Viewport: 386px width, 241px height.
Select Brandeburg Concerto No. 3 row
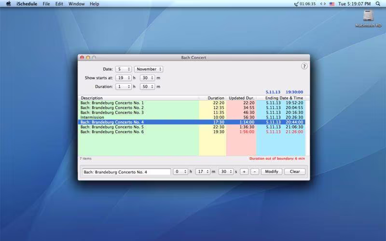click(192, 112)
